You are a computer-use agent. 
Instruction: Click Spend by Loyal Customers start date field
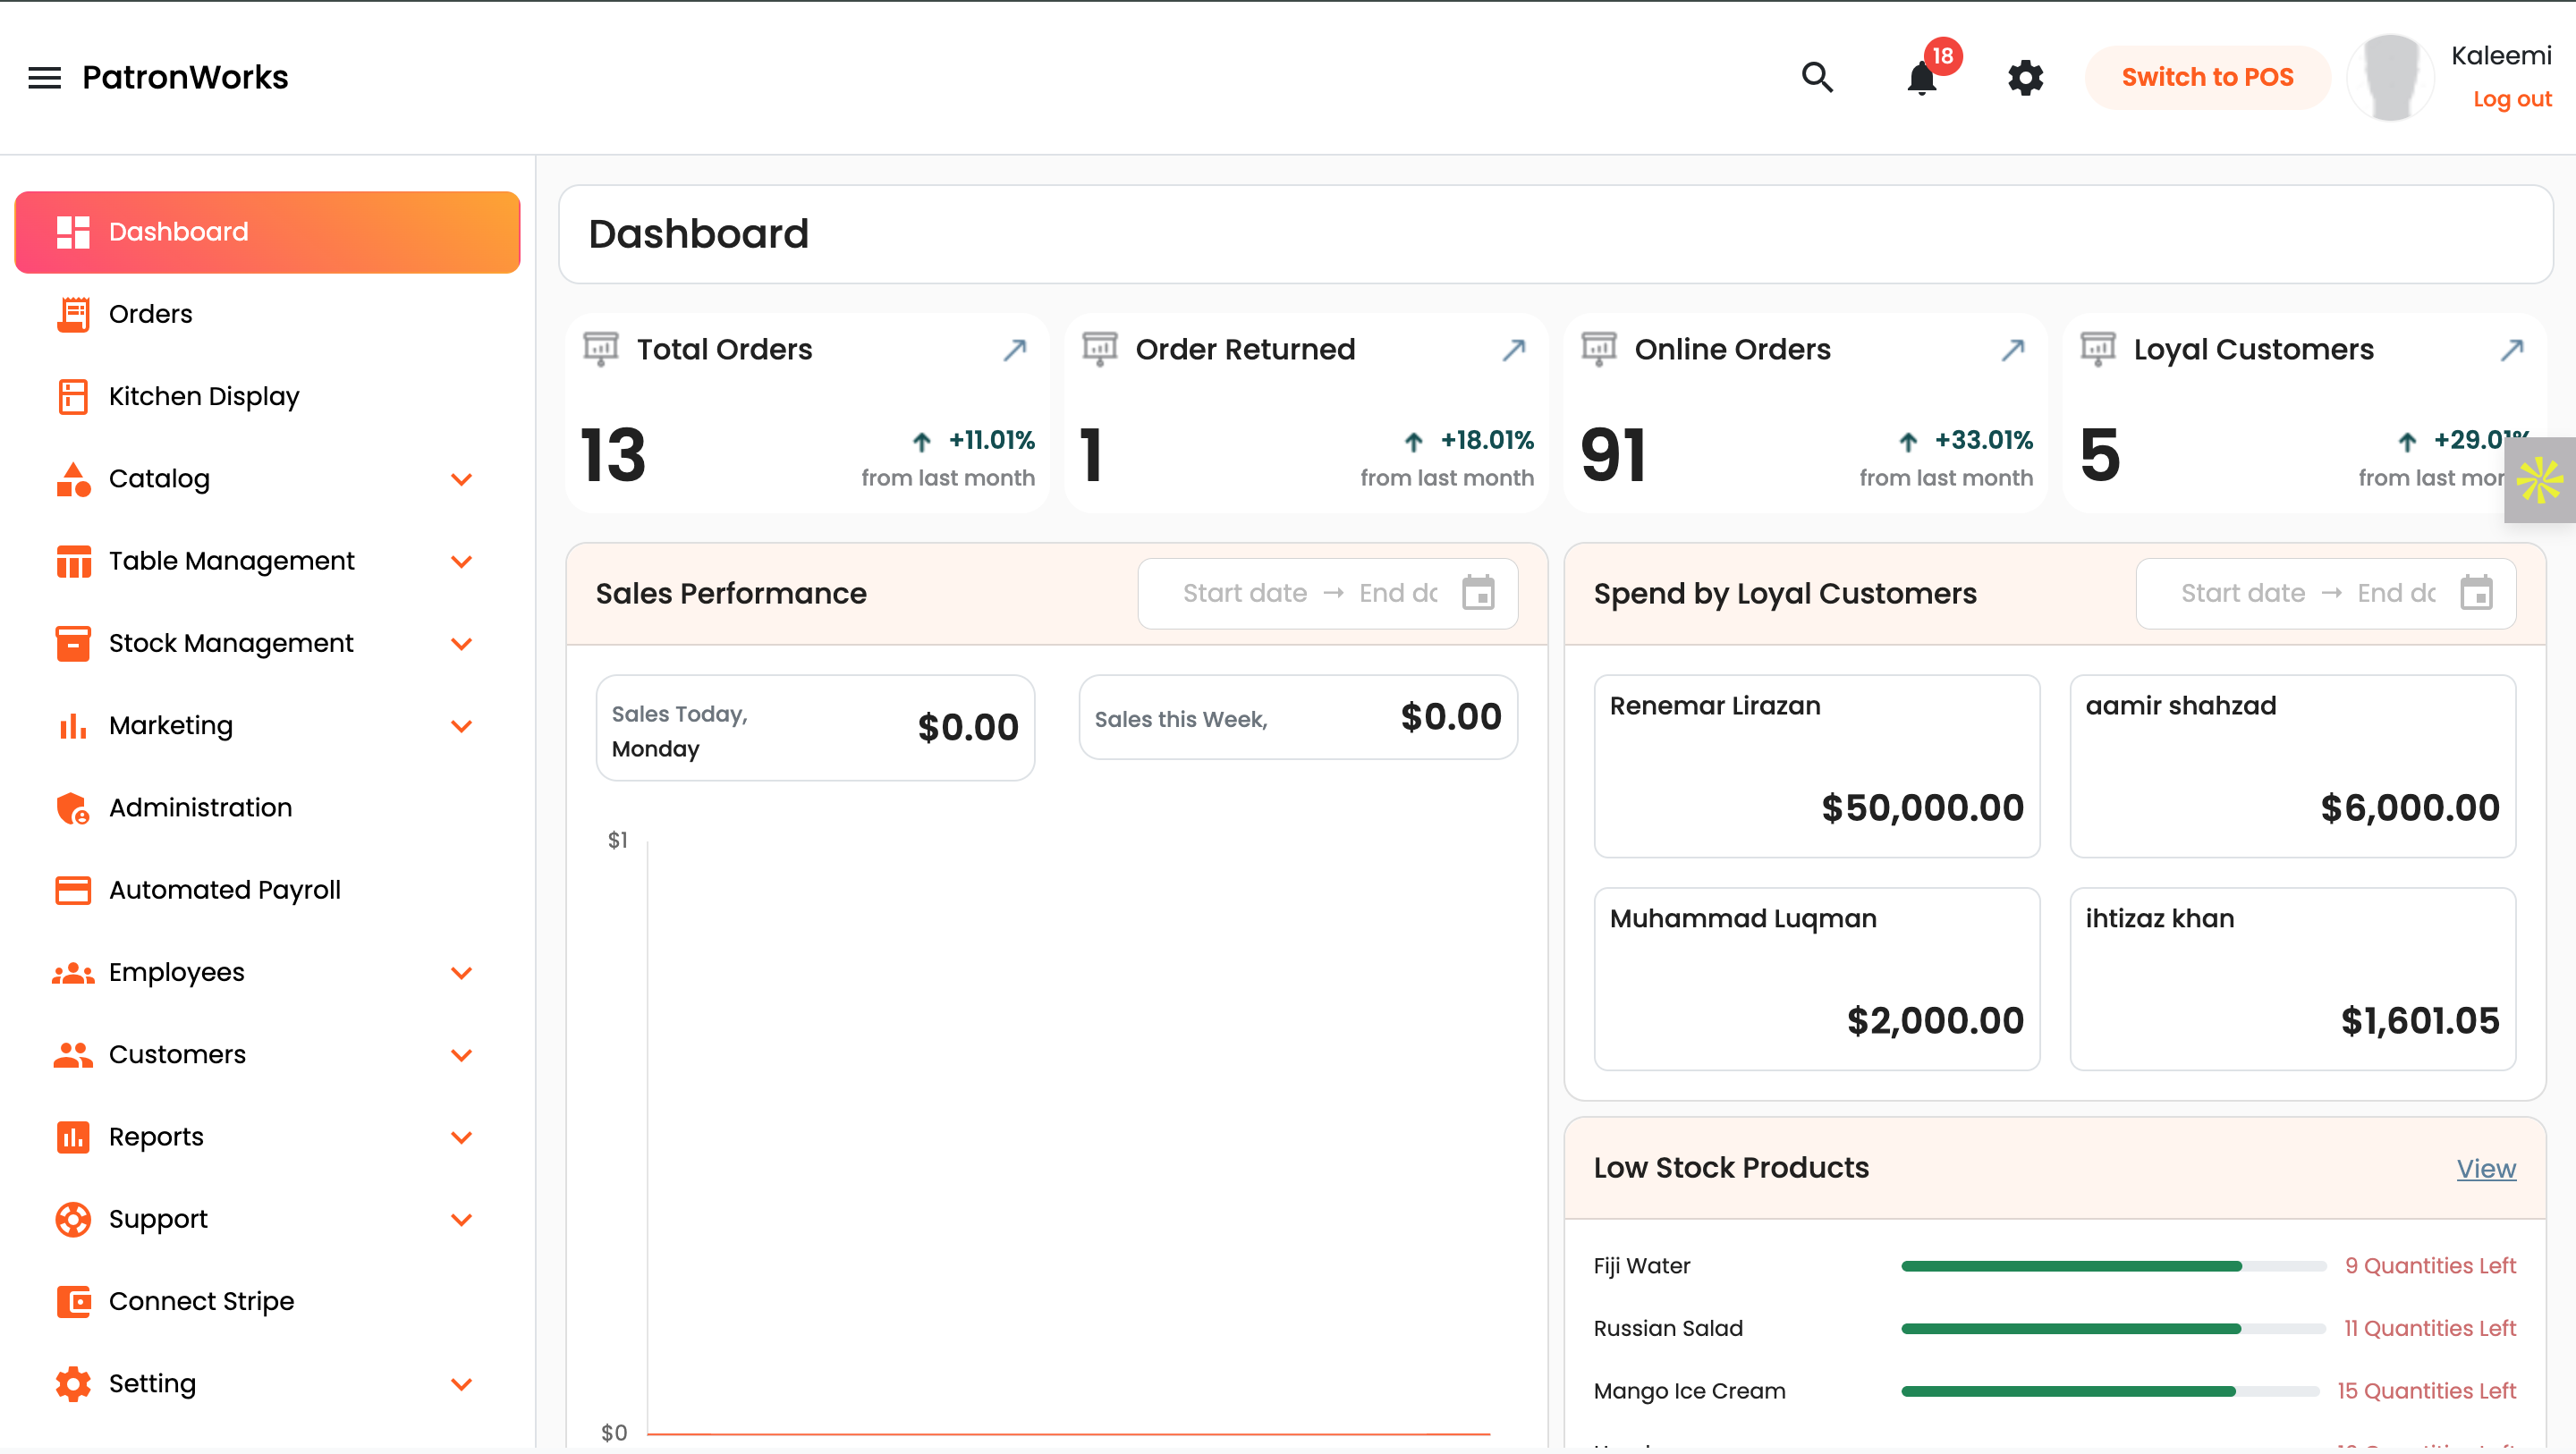coord(2242,593)
